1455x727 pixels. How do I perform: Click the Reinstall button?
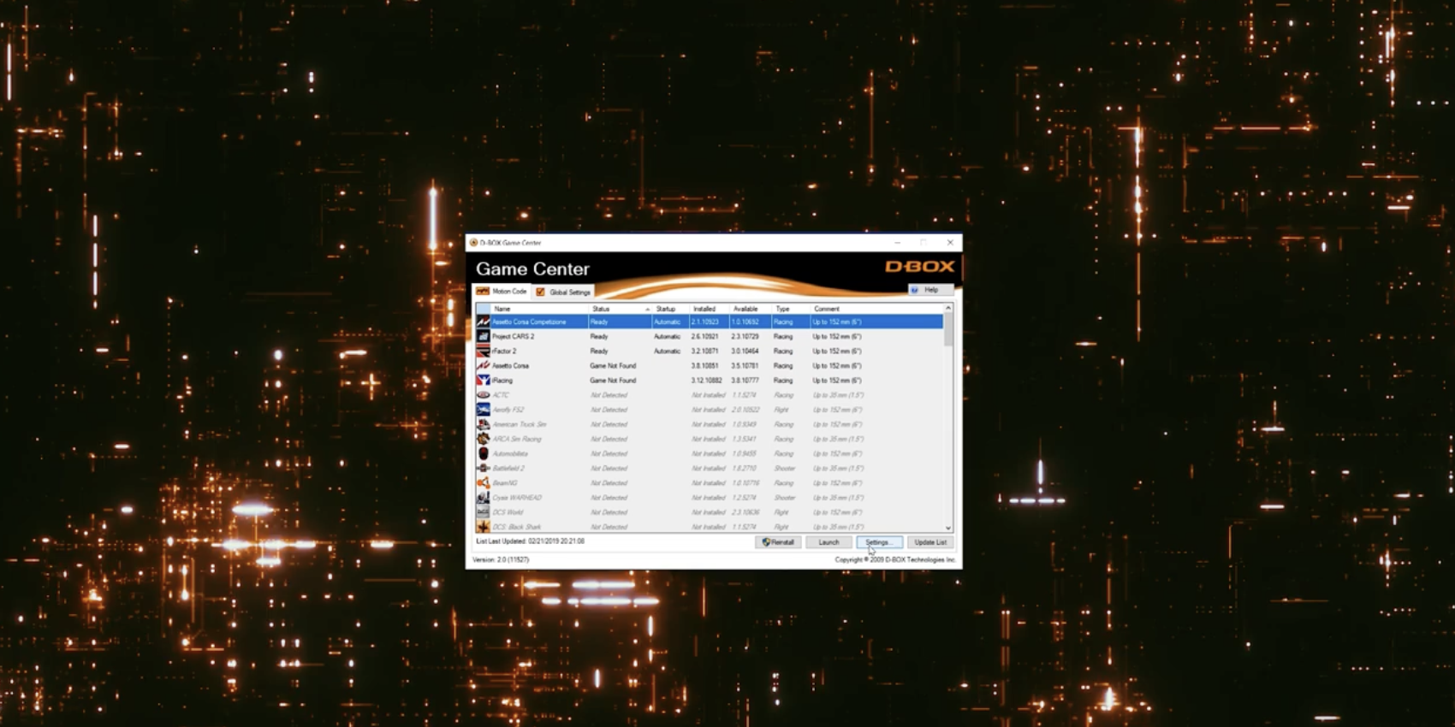click(x=778, y=542)
